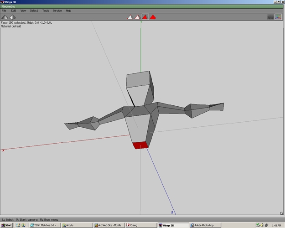Switch to Art Web Site - Mozilla
Screen dimensions: 285x228
[x=109, y=225]
